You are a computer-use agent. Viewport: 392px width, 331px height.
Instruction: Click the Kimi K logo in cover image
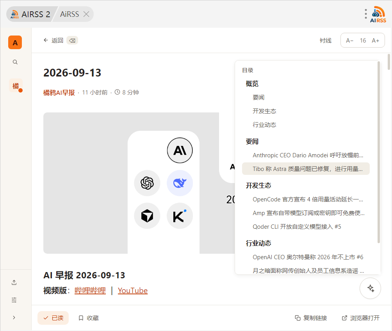180,216
